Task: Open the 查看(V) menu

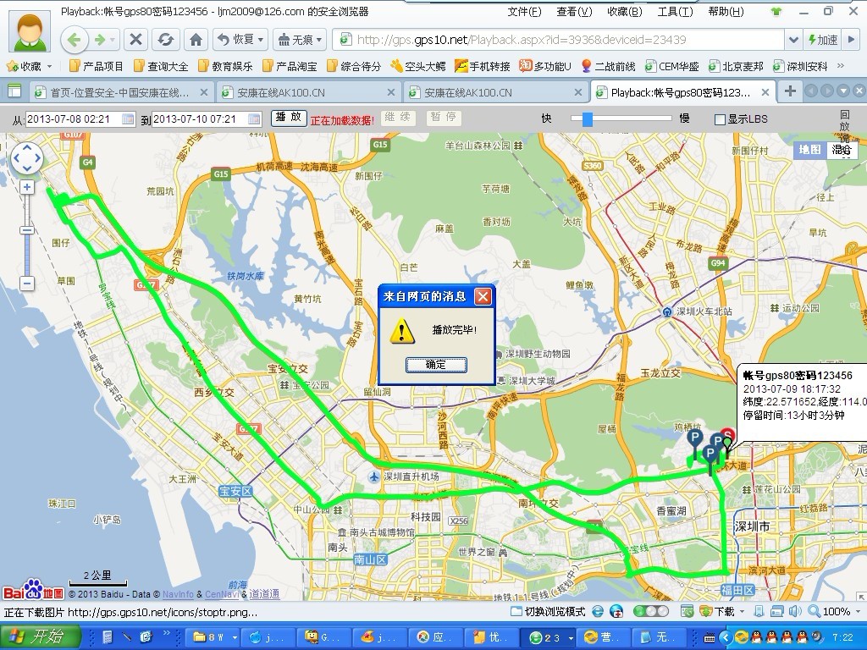Action: coord(574,12)
